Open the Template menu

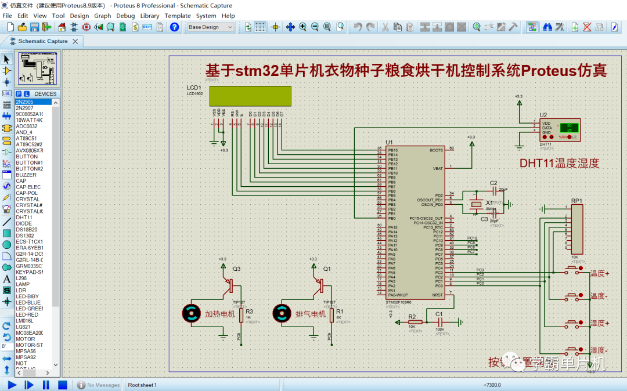coord(178,16)
